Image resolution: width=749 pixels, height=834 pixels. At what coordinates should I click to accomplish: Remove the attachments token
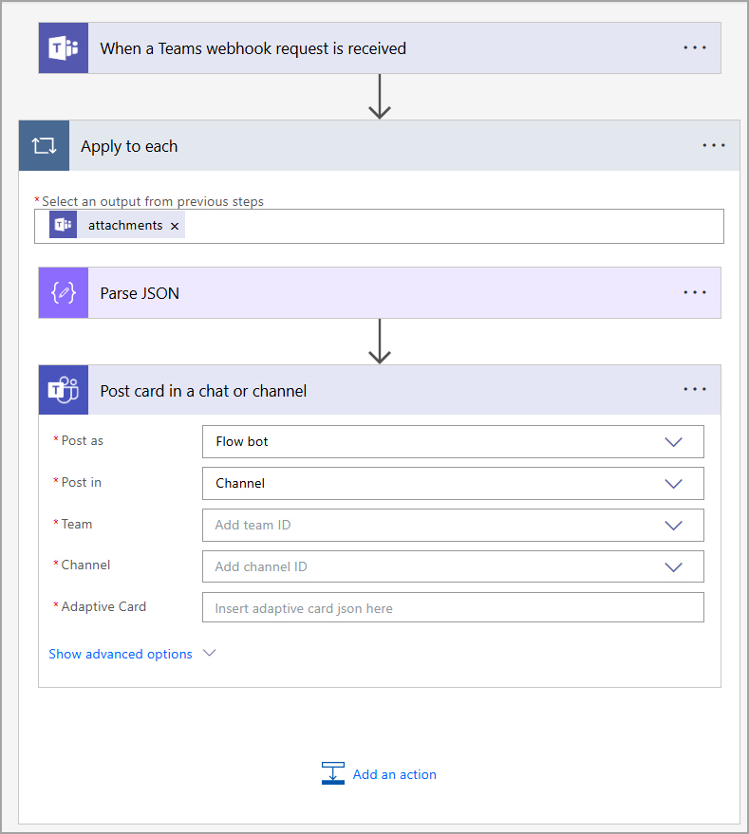point(175,226)
